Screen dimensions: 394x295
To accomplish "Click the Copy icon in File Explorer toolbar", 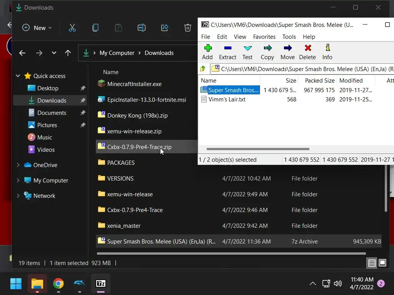I will 95,28.
